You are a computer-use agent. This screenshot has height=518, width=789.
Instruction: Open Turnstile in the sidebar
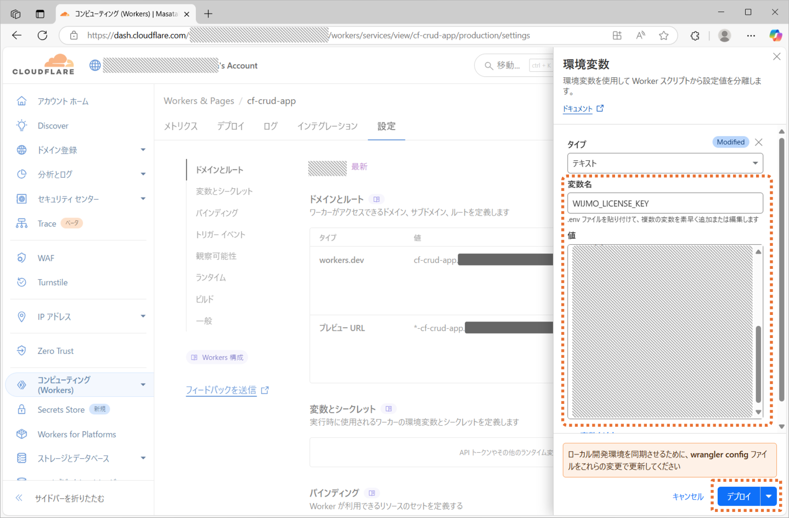point(53,283)
